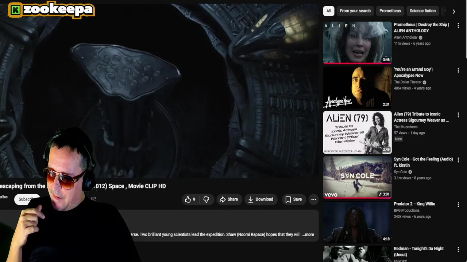Open Apocalypse Now Errand Boy thumbnail
This screenshot has width=467, height=262.
click(357, 87)
